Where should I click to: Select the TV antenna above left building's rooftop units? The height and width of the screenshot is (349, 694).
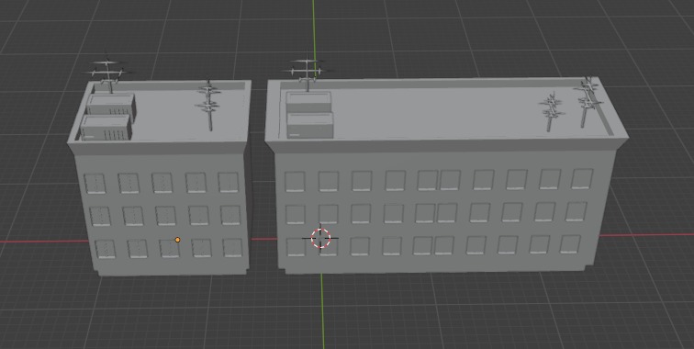tap(107, 73)
